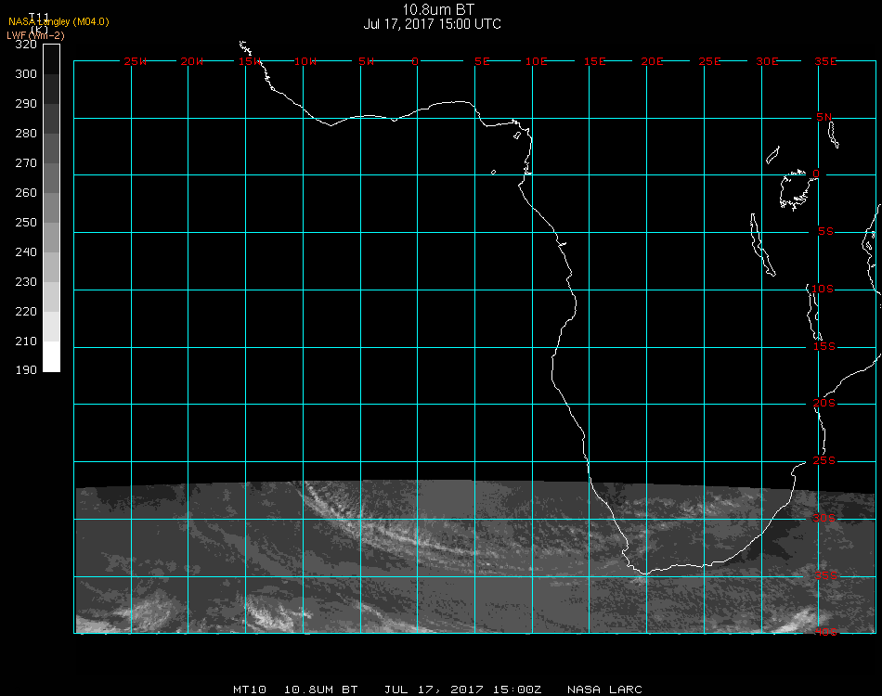The image size is (882, 696).
Task: Click the 'Jul 17, 2017 15:00 UTC' date text
Action: pyautogui.click(x=432, y=24)
